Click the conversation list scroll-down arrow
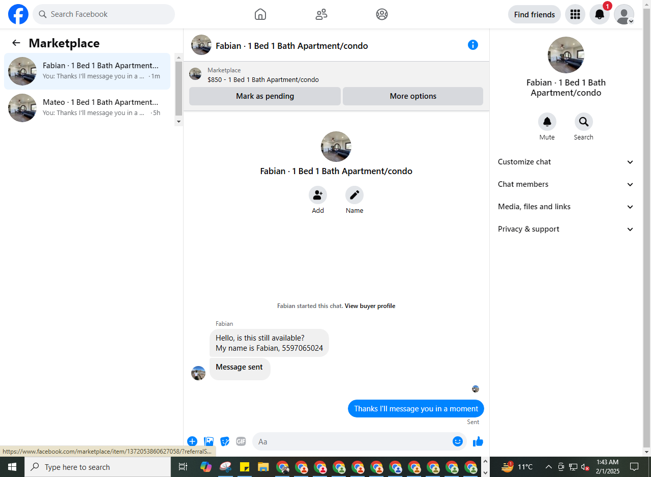The image size is (651, 477). (179, 122)
